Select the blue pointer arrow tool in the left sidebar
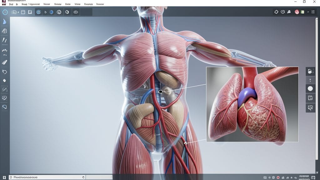Image resolution: width=320 pixels, height=180 pixels. click(x=4, y=22)
